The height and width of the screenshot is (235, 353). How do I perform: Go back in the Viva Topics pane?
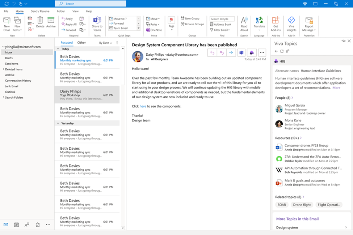coord(276,51)
